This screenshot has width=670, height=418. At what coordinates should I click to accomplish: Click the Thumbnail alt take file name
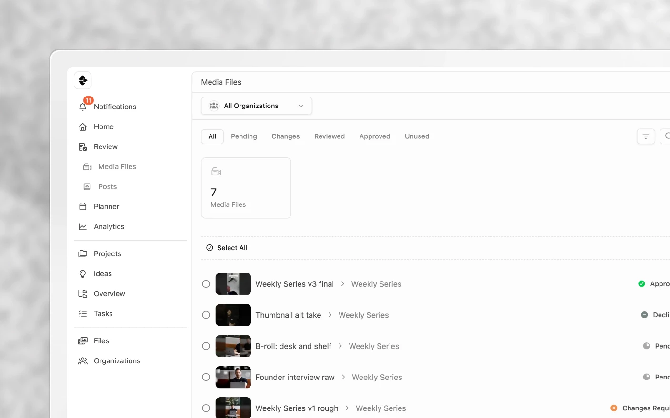[x=288, y=315]
